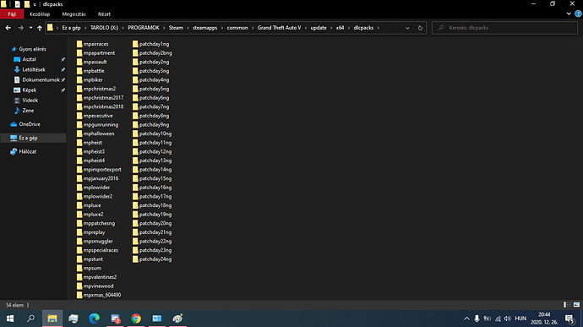Expand the ribbon with the chevron

[x=569, y=14]
